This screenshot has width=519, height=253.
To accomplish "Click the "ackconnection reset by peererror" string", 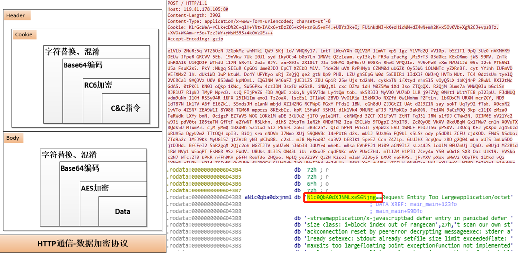I will (x=408, y=231).
